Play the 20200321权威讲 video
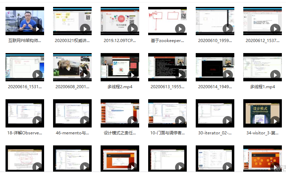 [x=85, y=29]
